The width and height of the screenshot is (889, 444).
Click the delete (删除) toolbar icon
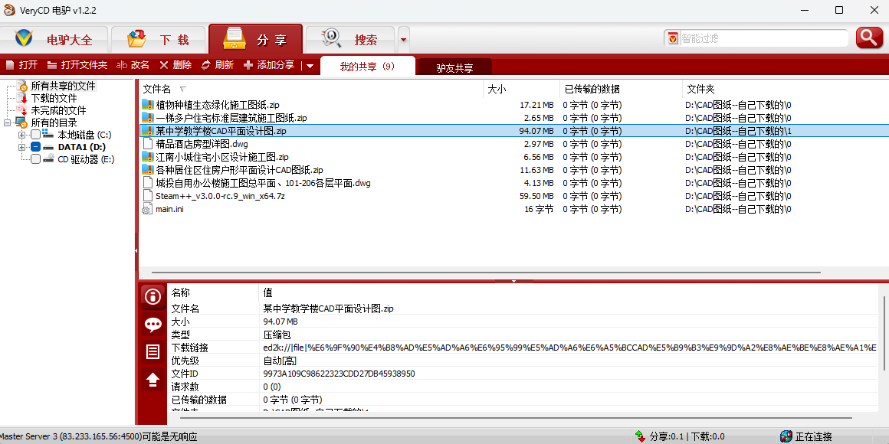tap(164, 65)
